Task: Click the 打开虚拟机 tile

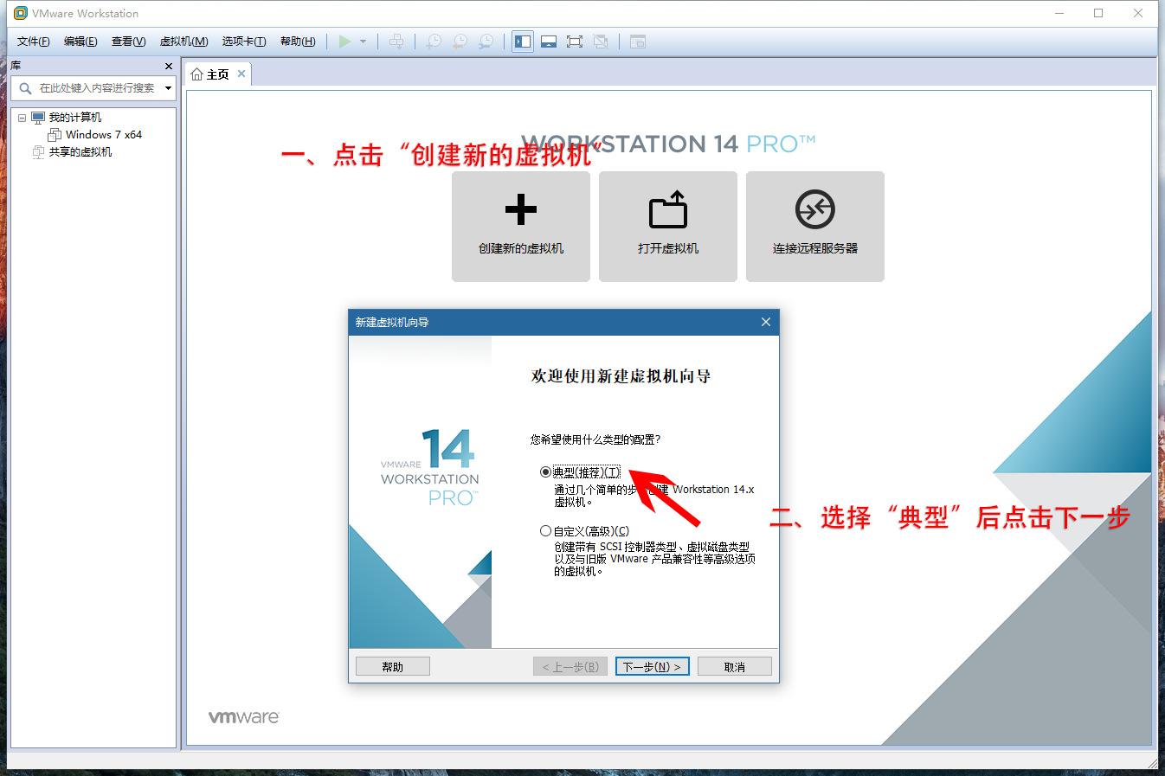Action: click(x=668, y=226)
